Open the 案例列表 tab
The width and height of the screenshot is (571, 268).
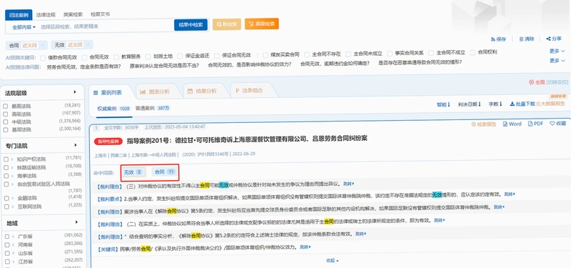(x=108, y=93)
